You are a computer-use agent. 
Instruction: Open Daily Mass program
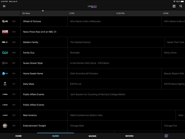tap(44, 84)
